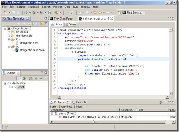Image resolution: width=179 pixels, height=132 pixels.
Task: Collapse the stringecho_test project node
Action: click(x=5, y=29)
